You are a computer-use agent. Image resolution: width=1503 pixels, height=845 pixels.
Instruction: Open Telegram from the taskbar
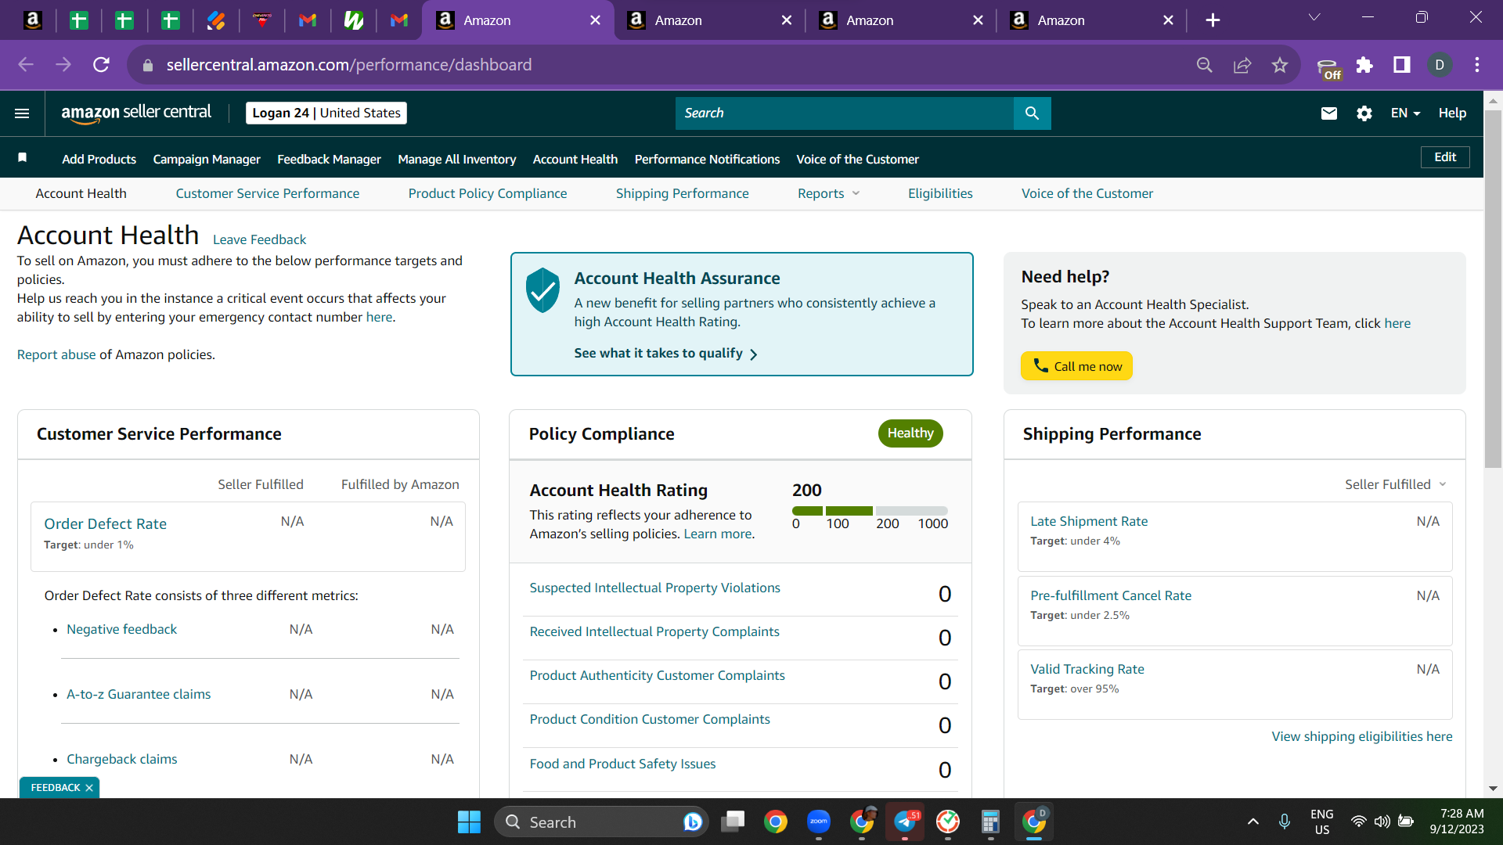coord(905,822)
